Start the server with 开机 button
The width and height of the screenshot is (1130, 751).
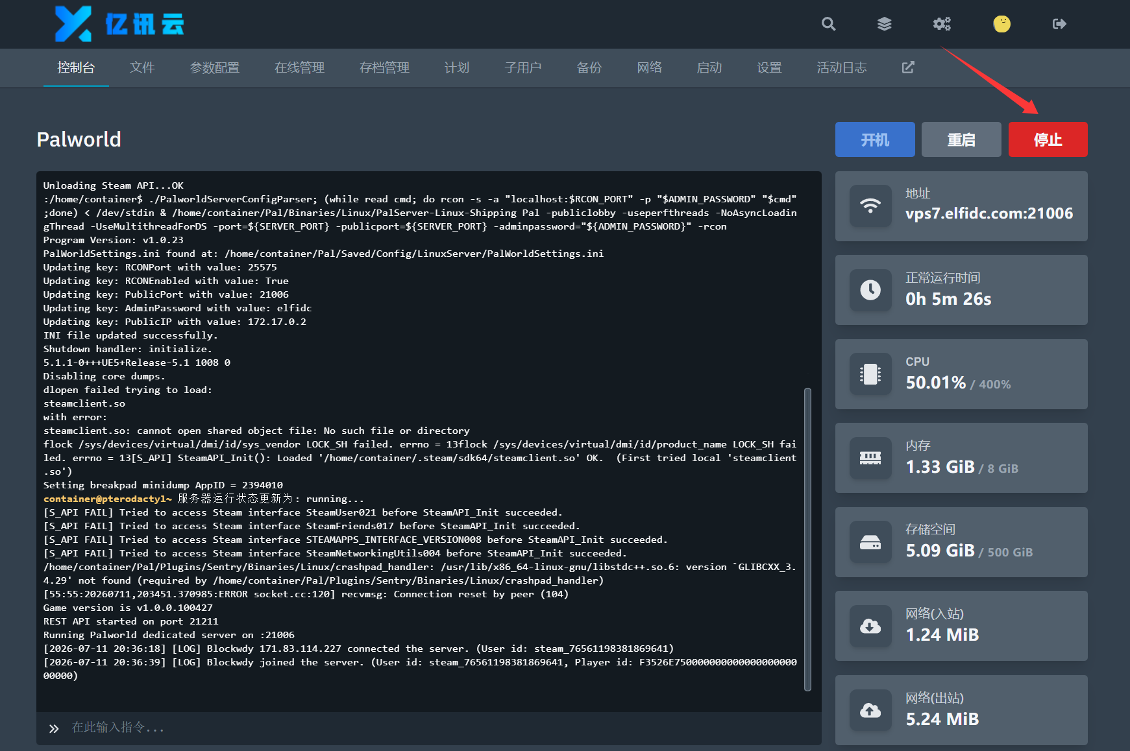[x=875, y=139]
